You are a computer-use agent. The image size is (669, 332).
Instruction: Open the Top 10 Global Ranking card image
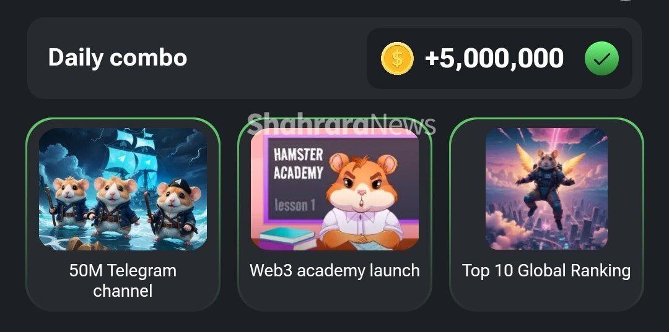pos(546,189)
